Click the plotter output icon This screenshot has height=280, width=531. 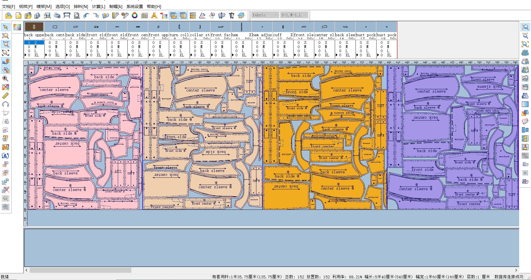67,15
